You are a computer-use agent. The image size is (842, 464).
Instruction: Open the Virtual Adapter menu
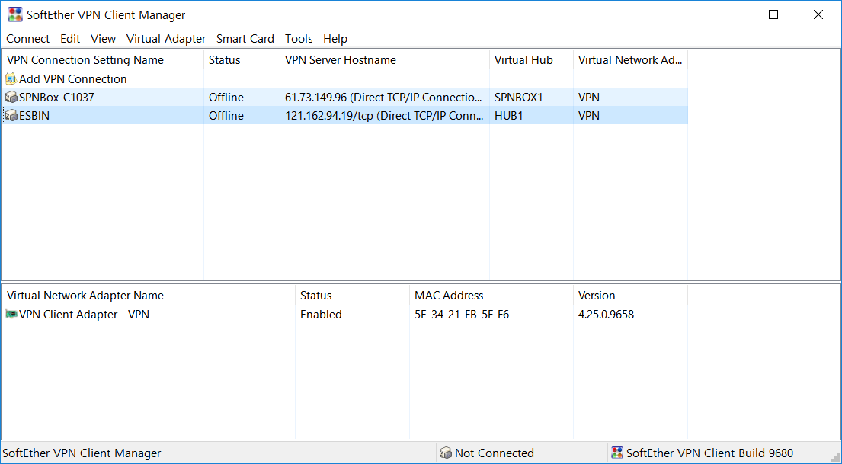point(166,39)
